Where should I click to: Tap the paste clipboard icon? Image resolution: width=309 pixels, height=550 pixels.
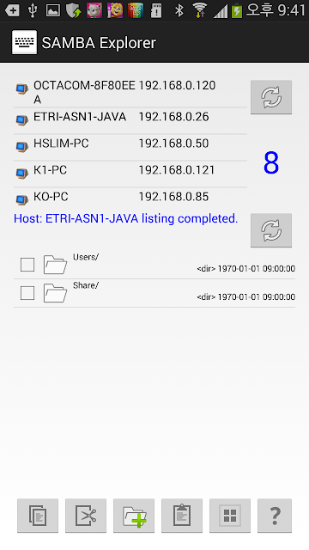pyautogui.click(x=182, y=516)
